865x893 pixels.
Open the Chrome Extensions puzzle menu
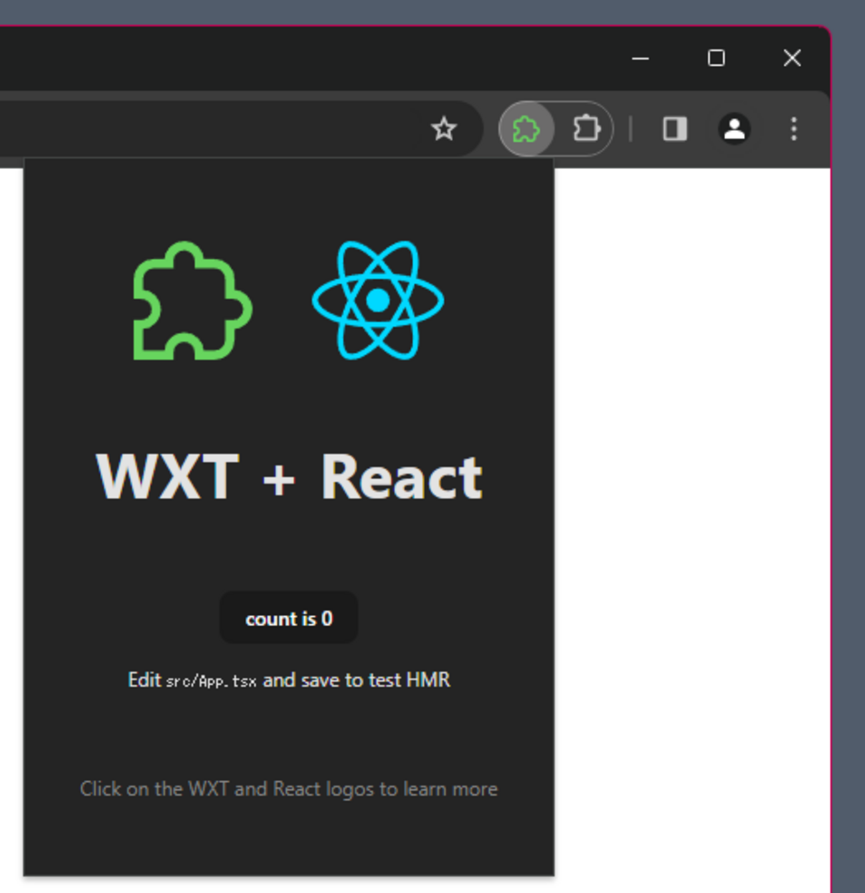(586, 128)
